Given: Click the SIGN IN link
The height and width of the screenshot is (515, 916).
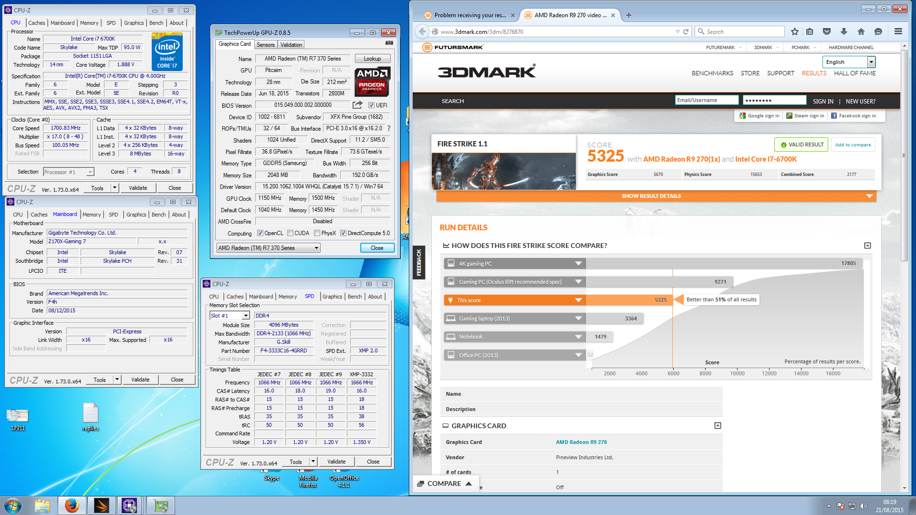Looking at the screenshot, I should pos(823,101).
